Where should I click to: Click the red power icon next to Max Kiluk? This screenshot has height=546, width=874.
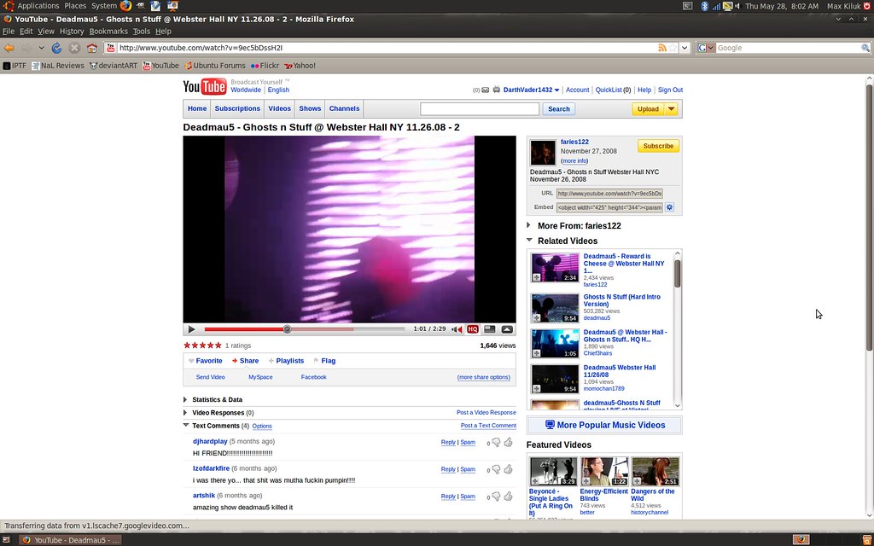coord(867,6)
